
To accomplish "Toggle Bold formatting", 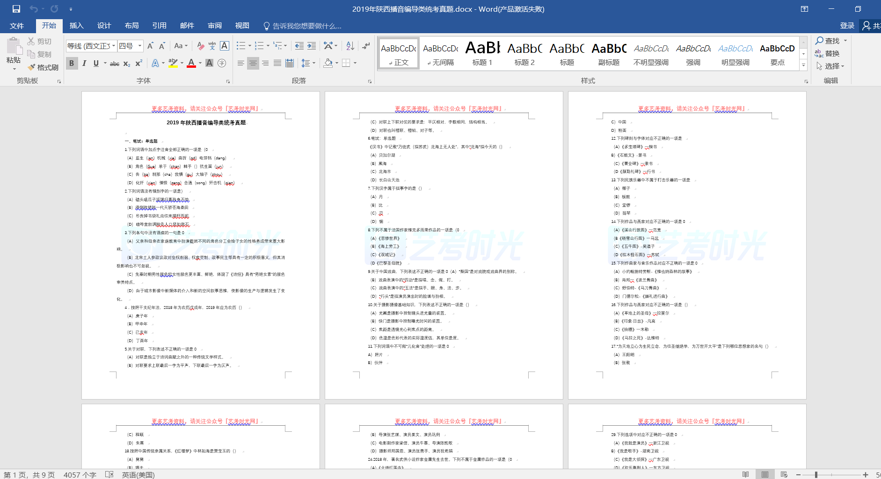I will (x=72, y=63).
